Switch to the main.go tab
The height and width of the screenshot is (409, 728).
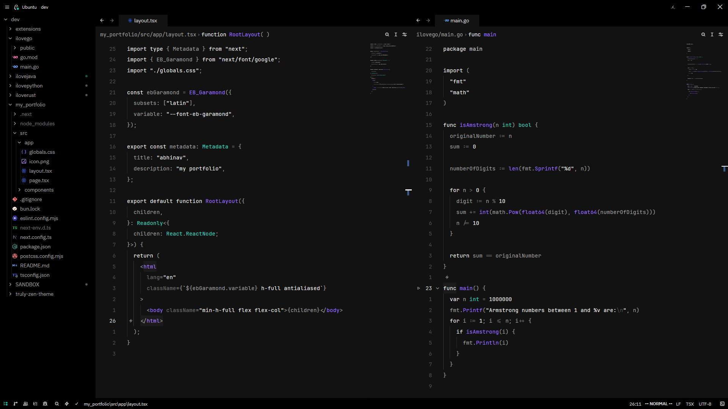tap(457, 20)
